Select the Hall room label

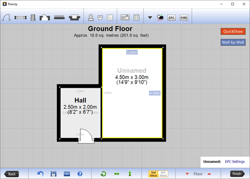80,100
